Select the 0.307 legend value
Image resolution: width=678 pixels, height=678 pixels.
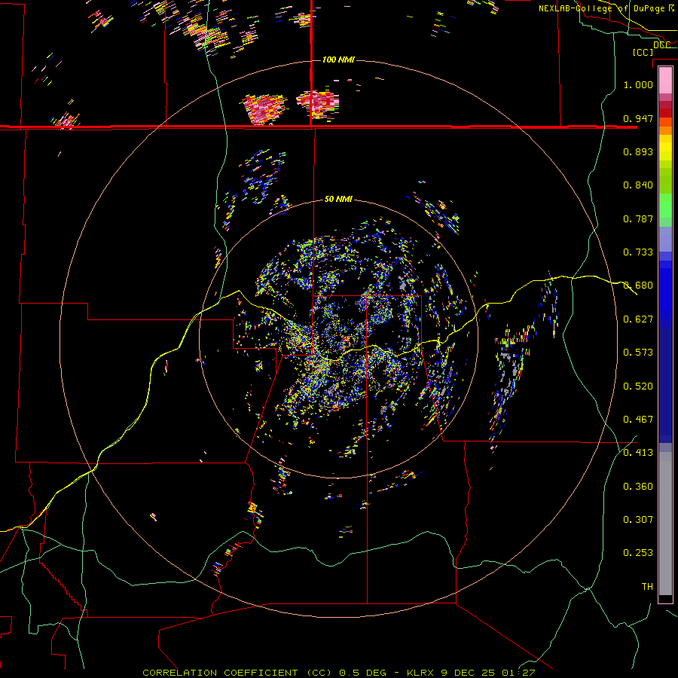click(638, 519)
